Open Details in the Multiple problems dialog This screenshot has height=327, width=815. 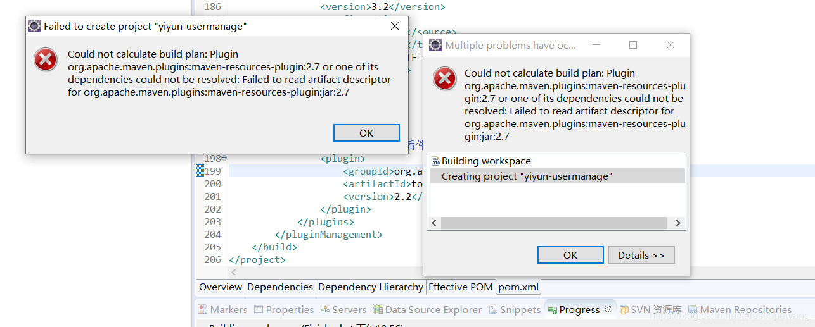point(641,255)
